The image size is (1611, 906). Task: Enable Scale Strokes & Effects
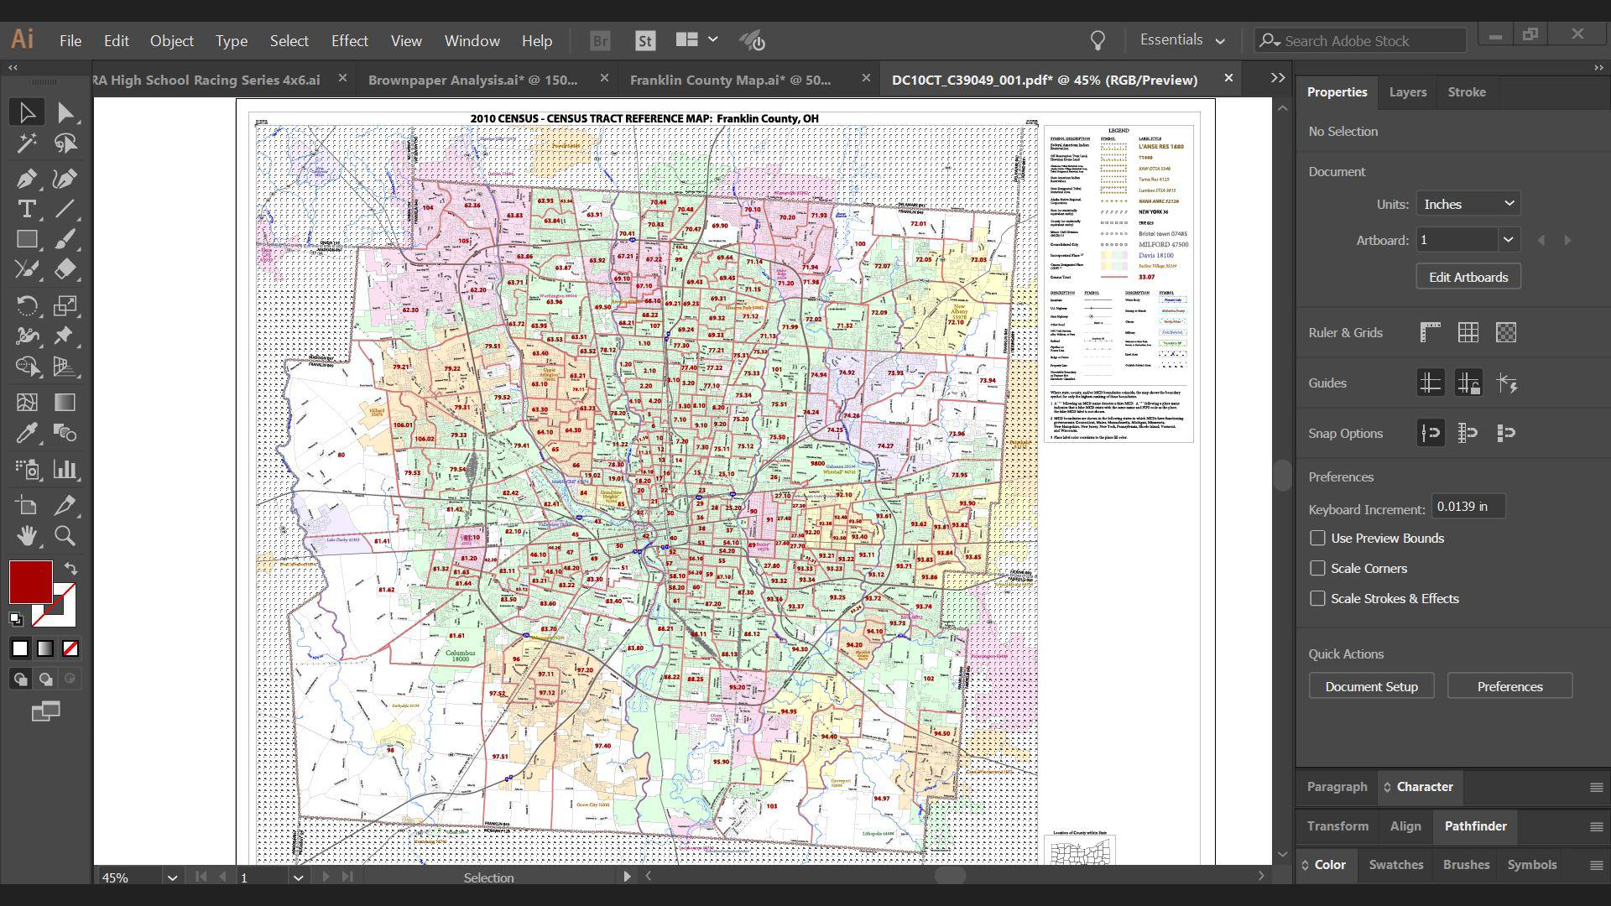[1317, 599]
